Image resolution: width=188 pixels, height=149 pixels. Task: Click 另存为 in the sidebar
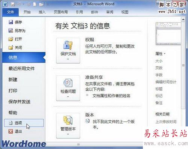pos(20,30)
